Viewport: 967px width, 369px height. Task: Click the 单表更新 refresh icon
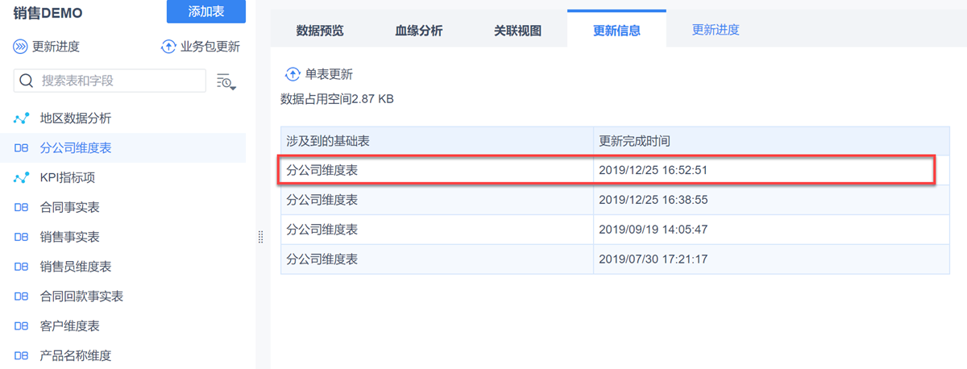292,75
